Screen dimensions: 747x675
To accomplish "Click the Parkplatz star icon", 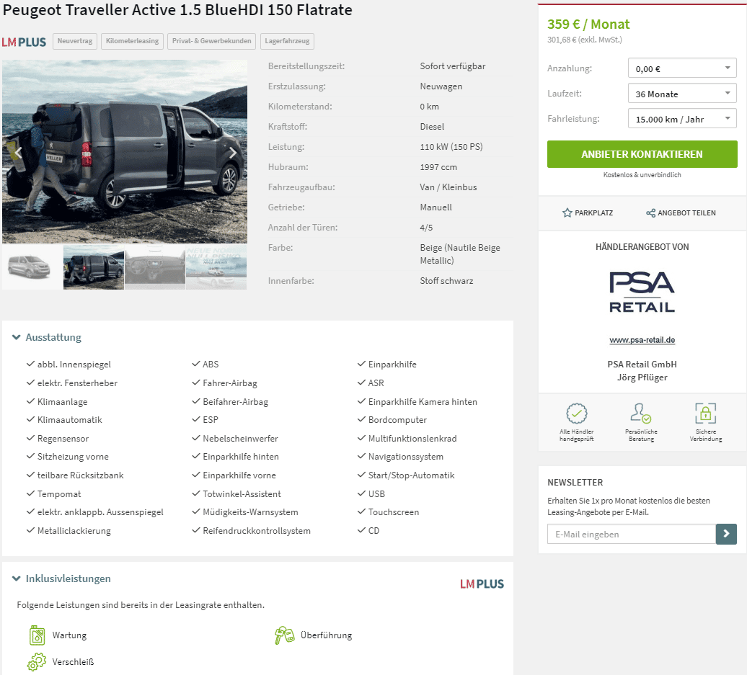I will coord(567,213).
